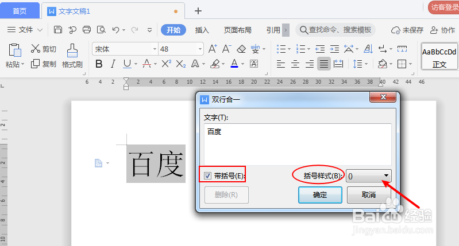Undo the last action

(x=115, y=30)
